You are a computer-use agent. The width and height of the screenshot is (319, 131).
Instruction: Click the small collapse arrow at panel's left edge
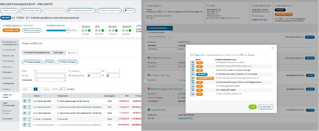tap(145, 81)
